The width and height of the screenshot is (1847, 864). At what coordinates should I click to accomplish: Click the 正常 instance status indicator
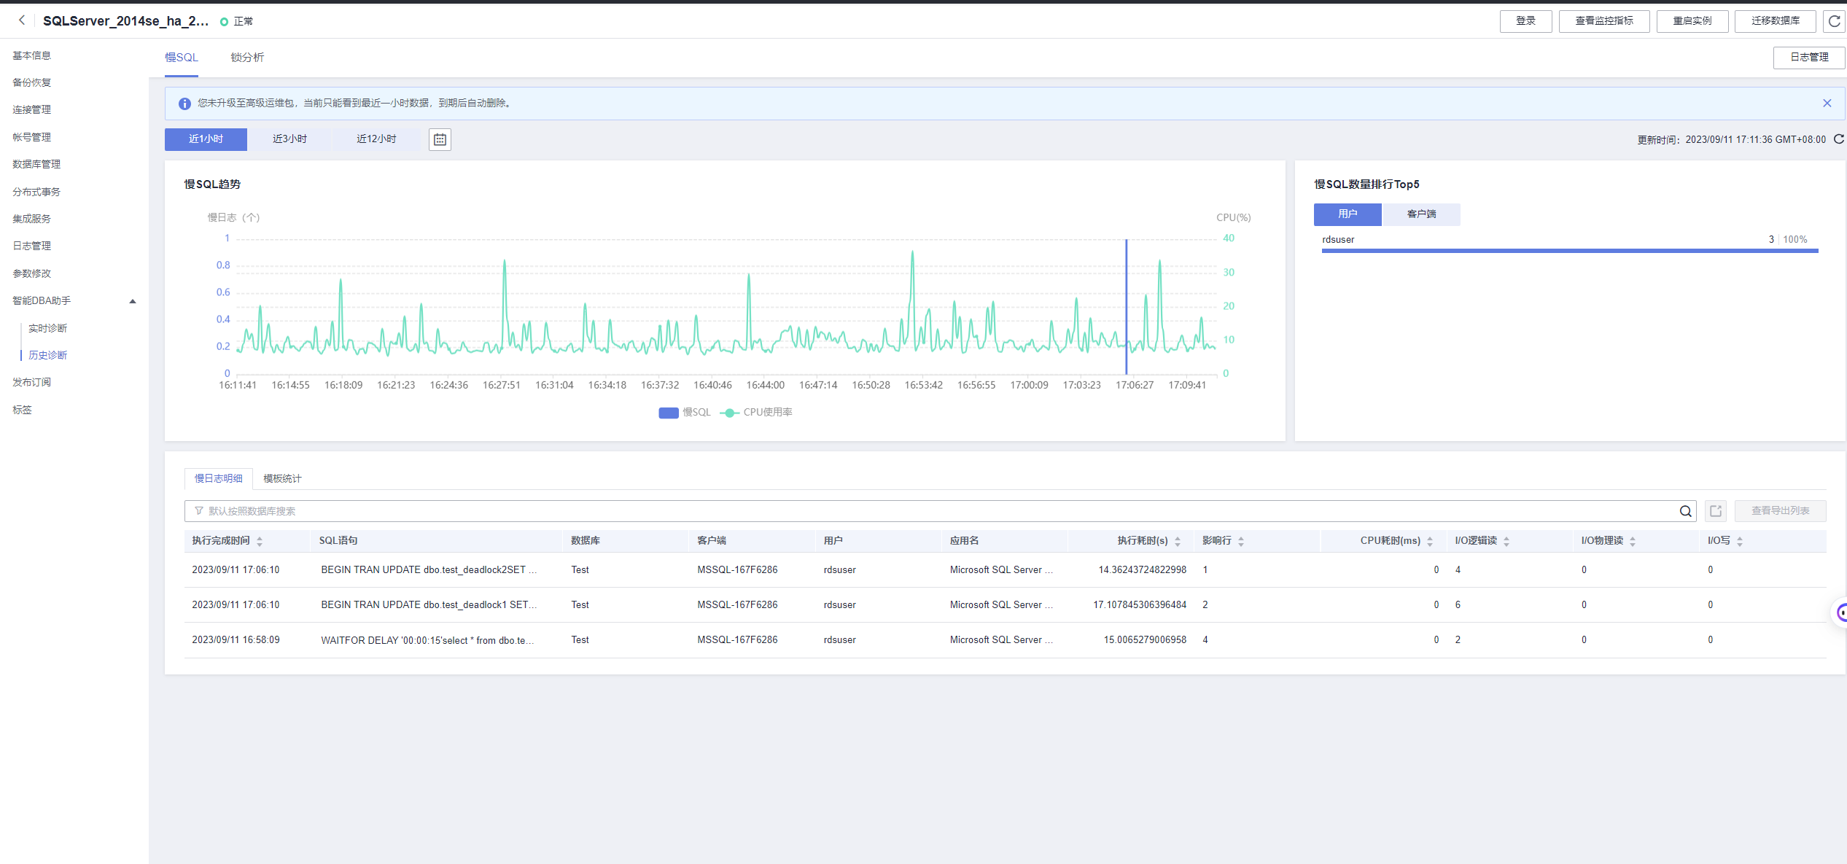click(x=236, y=21)
